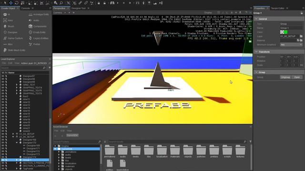Click the magnifier search icon in top toolbar
This screenshot has height=171, width=305.
(x=61, y=3)
